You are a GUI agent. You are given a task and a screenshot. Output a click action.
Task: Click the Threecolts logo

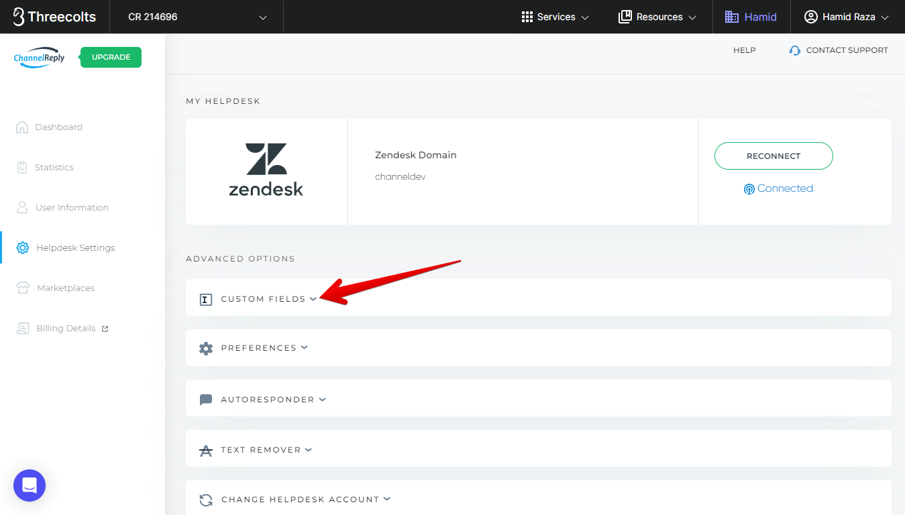pos(54,17)
